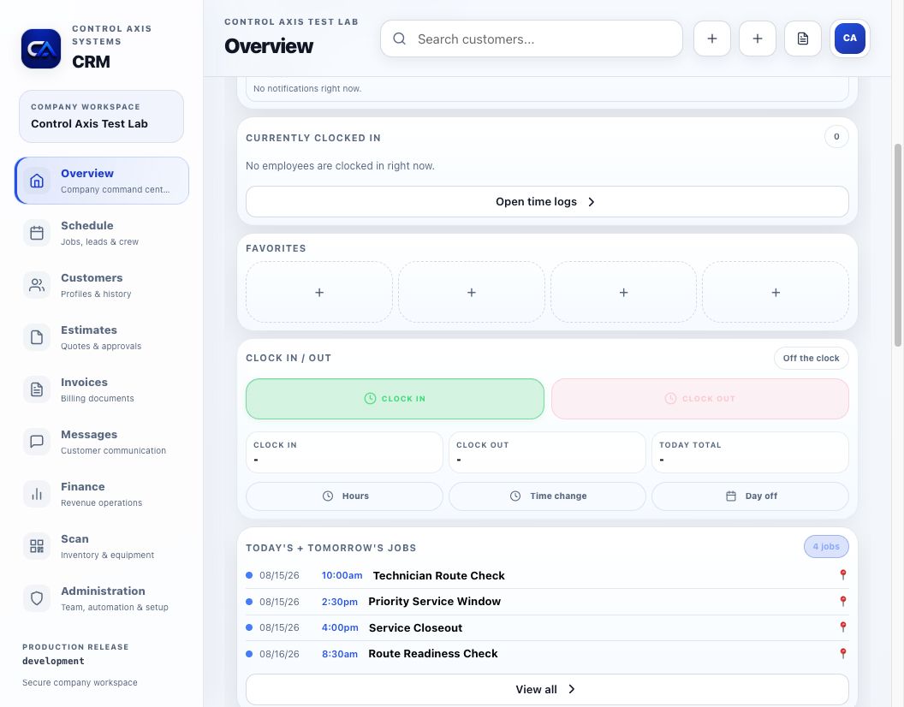Click View all jobs button
This screenshot has width=904, height=707.
(x=547, y=689)
